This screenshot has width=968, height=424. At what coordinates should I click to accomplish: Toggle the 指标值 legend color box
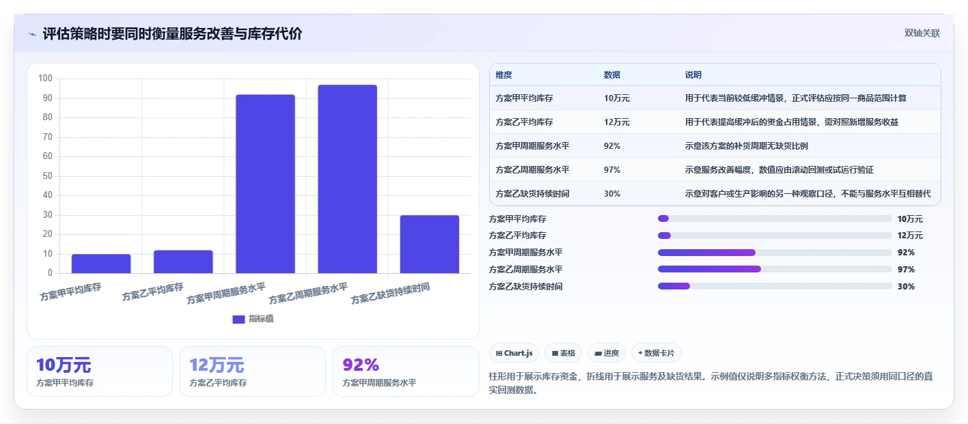(238, 319)
